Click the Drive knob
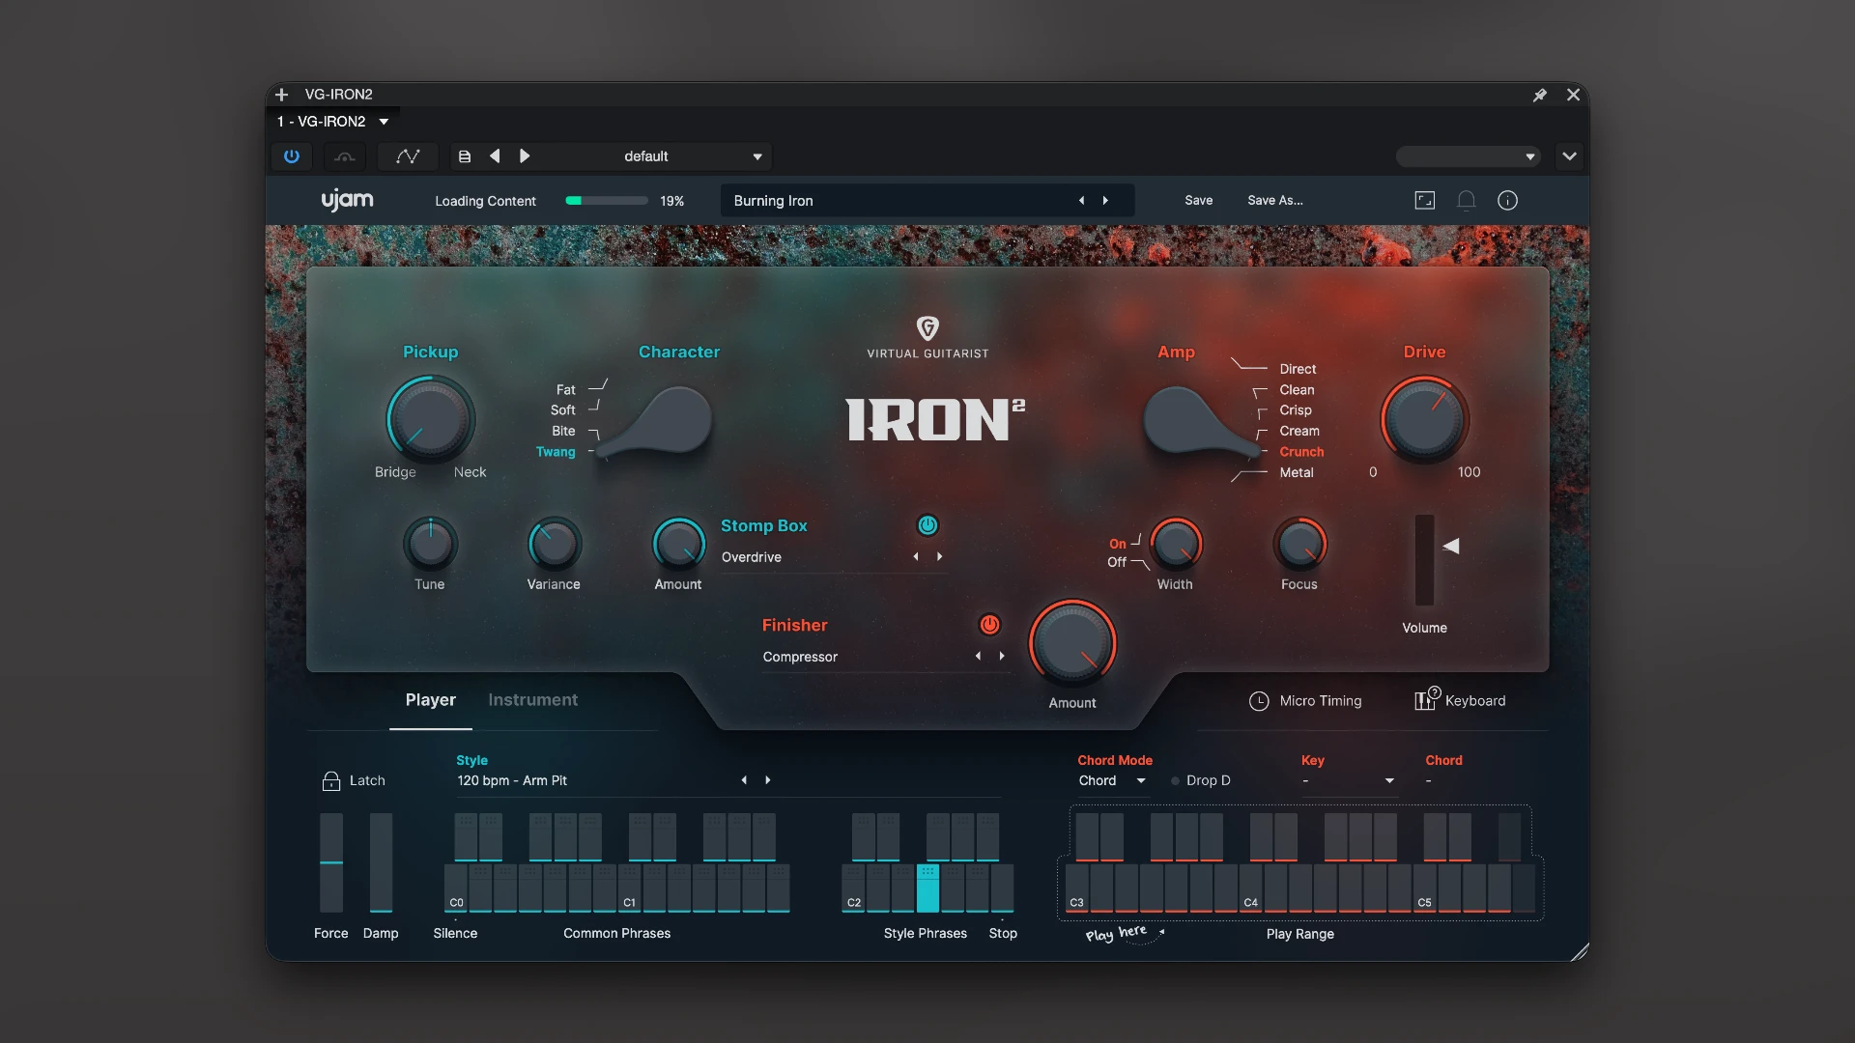 pos(1424,421)
